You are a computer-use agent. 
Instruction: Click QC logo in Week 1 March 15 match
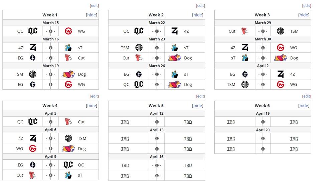click(33, 31)
